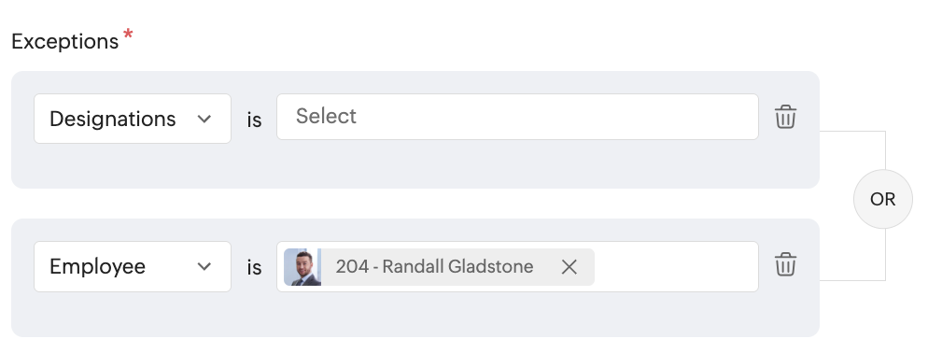Click the gray background of the Designations row
Image resolution: width=928 pixels, height=353 pixels.
pos(415,166)
